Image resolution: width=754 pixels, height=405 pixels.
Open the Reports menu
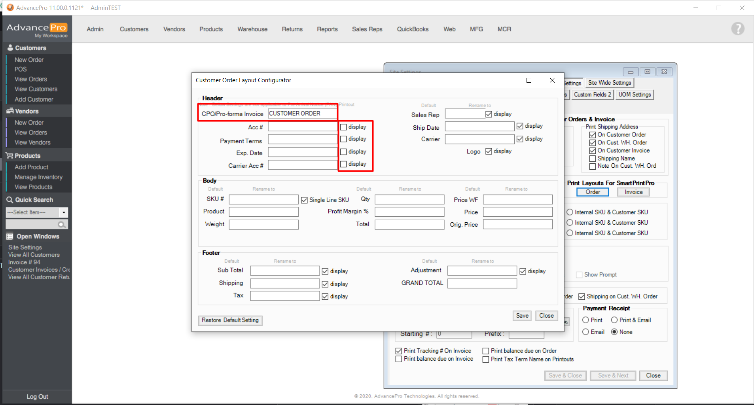(327, 29)
